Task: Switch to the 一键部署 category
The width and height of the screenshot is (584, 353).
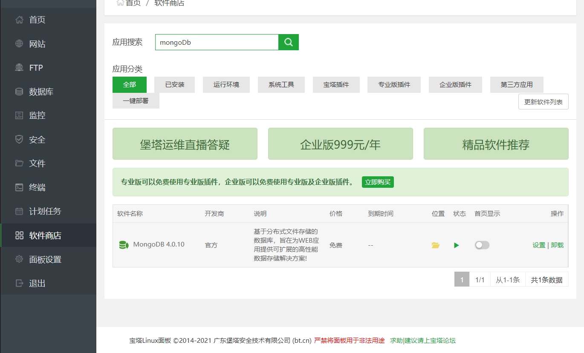Action: pyautogui.click(x=136, y=100)
